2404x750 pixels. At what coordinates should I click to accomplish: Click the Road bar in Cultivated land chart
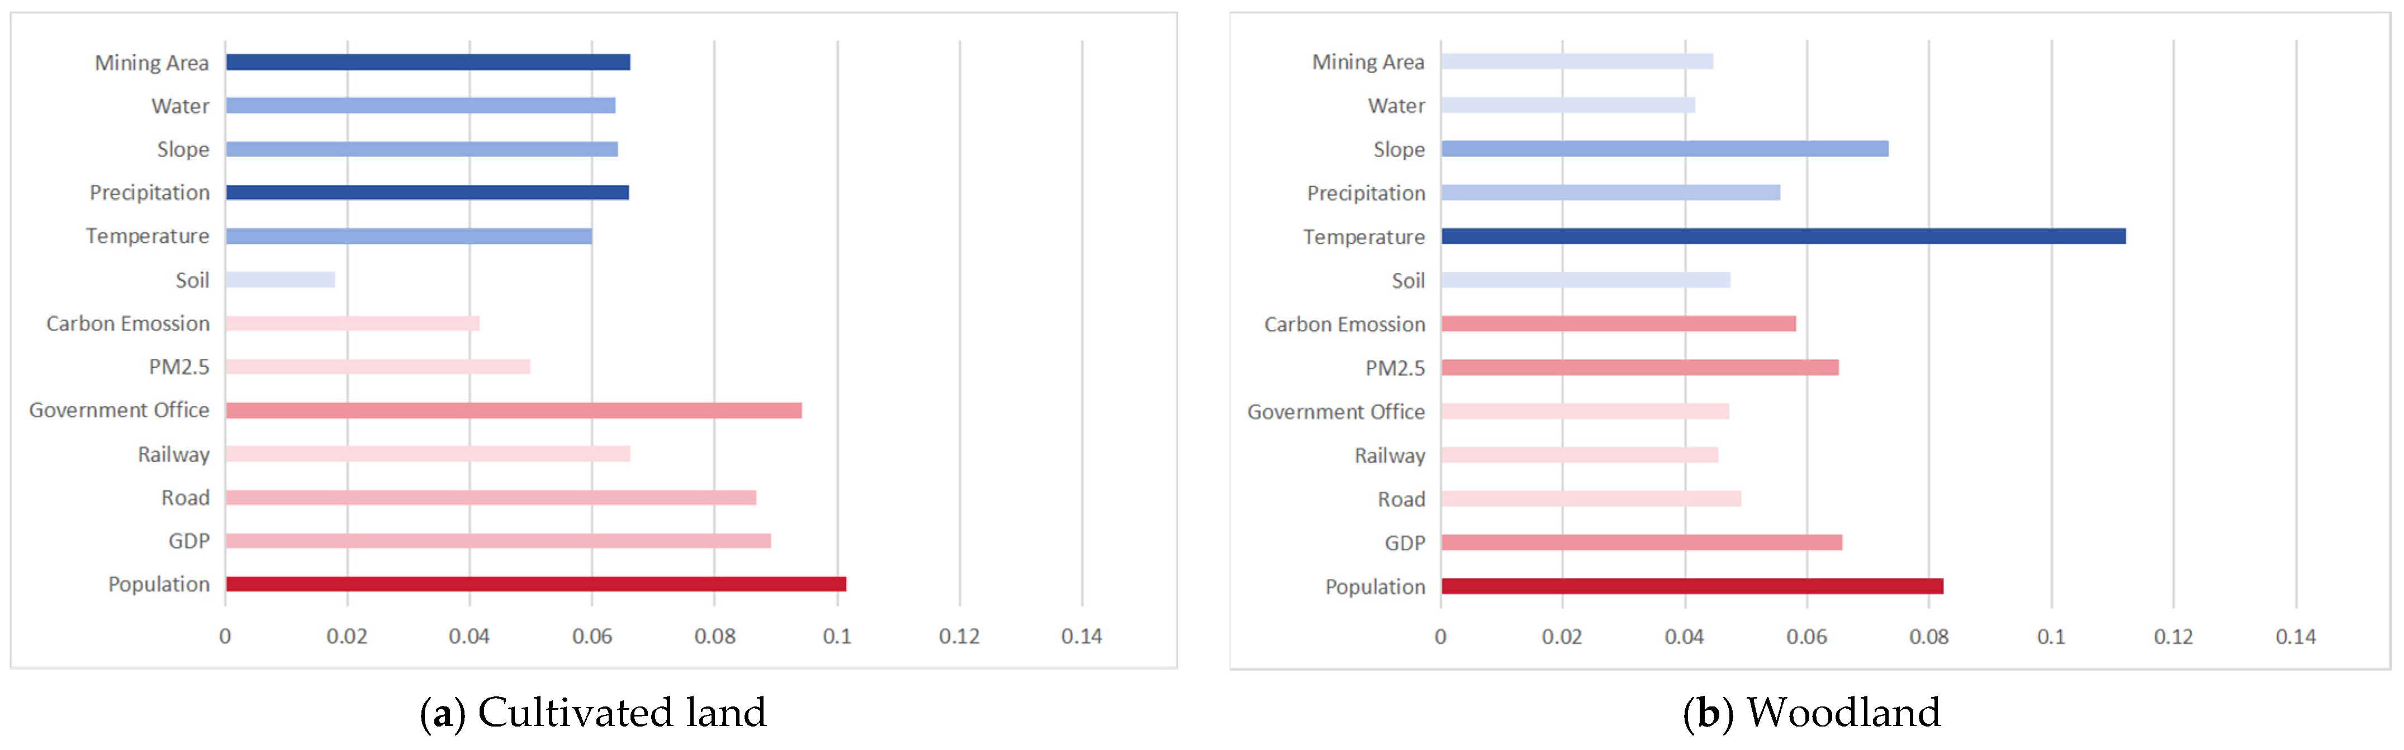click(x=491, y=497)
